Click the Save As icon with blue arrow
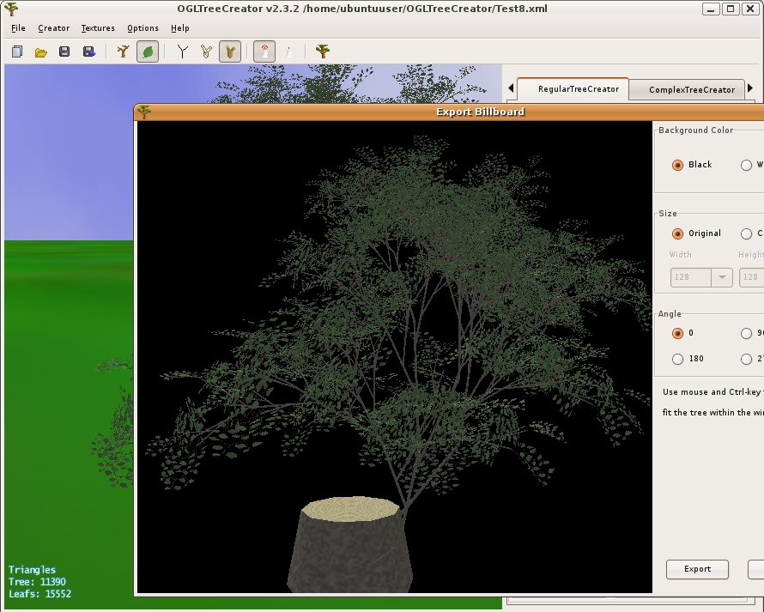 tap(88, 52)
